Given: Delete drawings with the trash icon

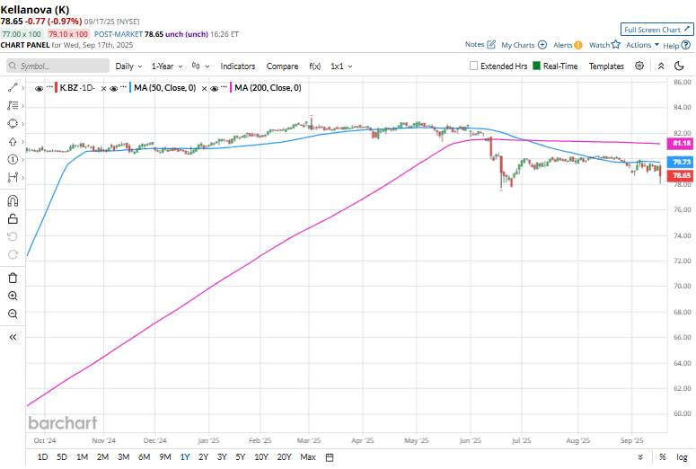Looking at the screenshot, I should 13,278.
